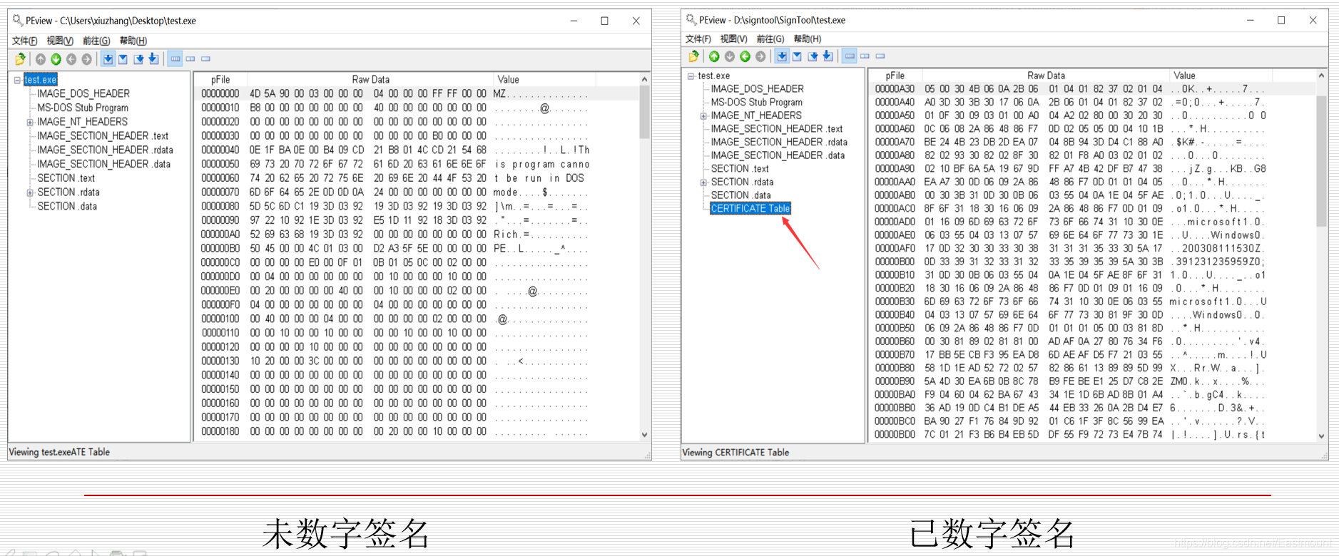The width and height of the screenshot is (1339, 556).
Task: Collapse test.exe root node in left window
Action: 17,80
